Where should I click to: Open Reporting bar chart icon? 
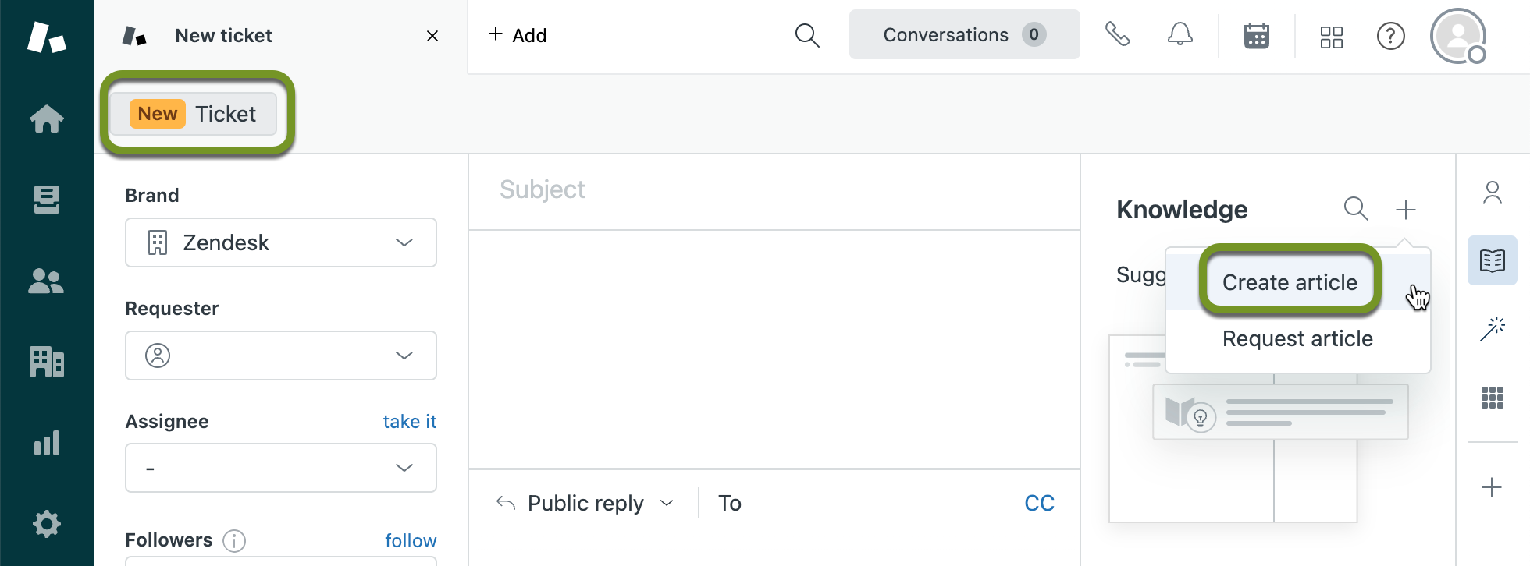click(47, 443)
